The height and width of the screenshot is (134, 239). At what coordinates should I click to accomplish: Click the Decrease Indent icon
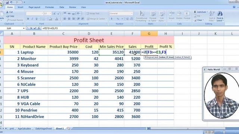click(x=78, y=19)
